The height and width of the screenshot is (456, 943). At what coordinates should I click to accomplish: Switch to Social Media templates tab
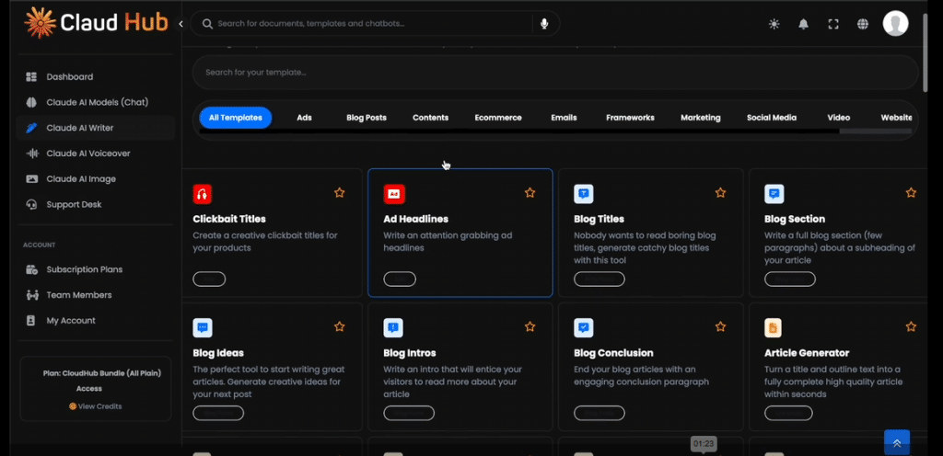(x=772, y=118)
